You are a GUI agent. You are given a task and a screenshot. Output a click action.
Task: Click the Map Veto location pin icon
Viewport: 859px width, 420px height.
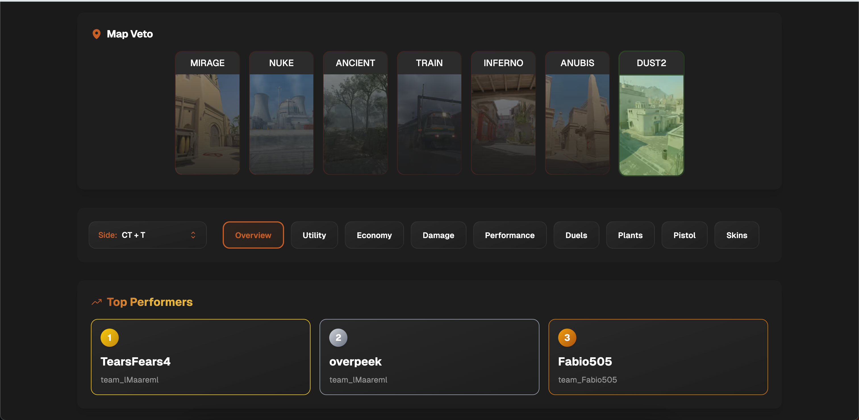96,34
